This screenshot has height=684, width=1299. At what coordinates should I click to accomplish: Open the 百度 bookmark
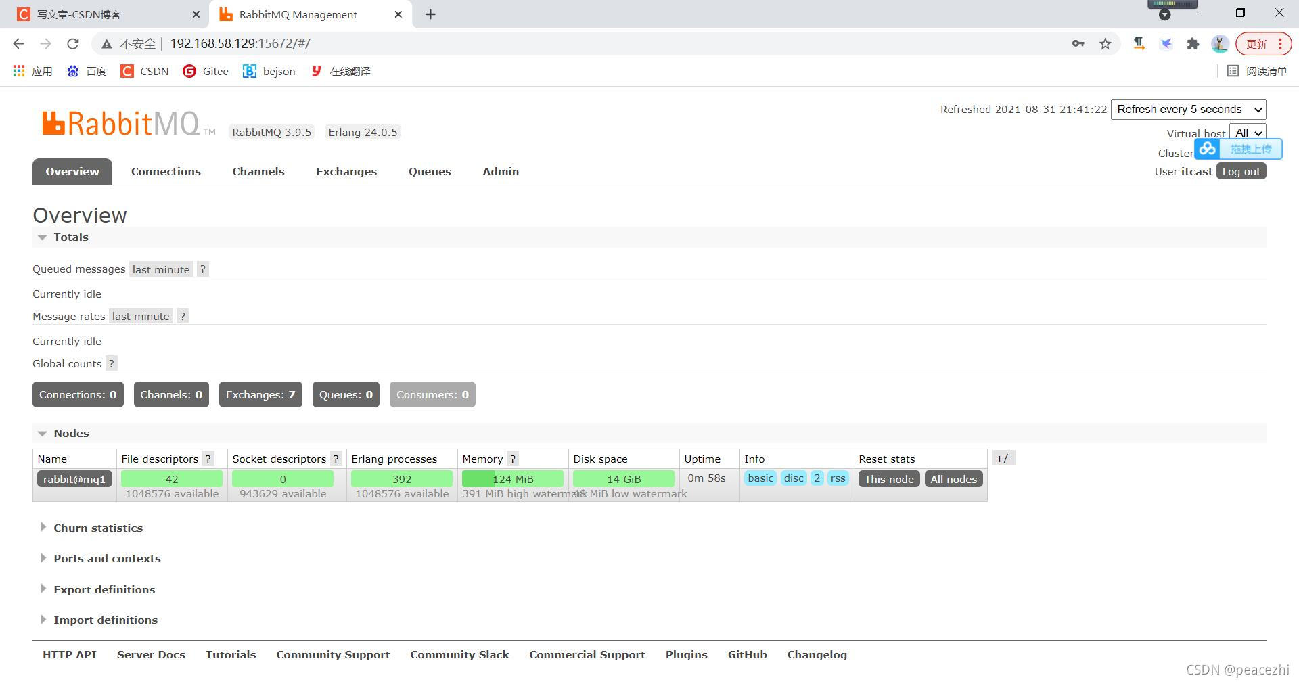coord(87,71)
